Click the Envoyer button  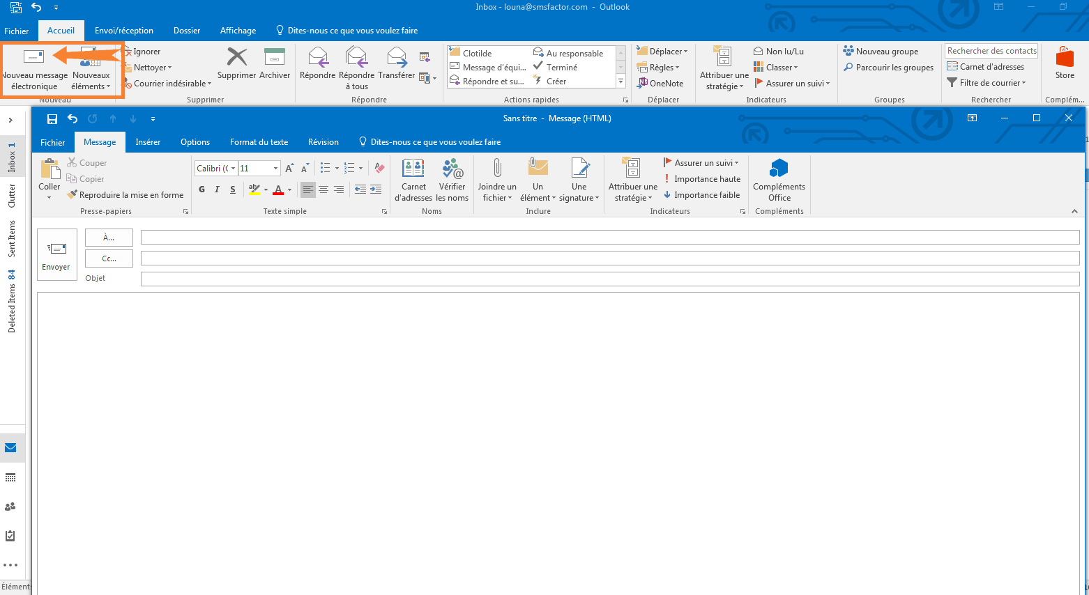pos(56,254)
